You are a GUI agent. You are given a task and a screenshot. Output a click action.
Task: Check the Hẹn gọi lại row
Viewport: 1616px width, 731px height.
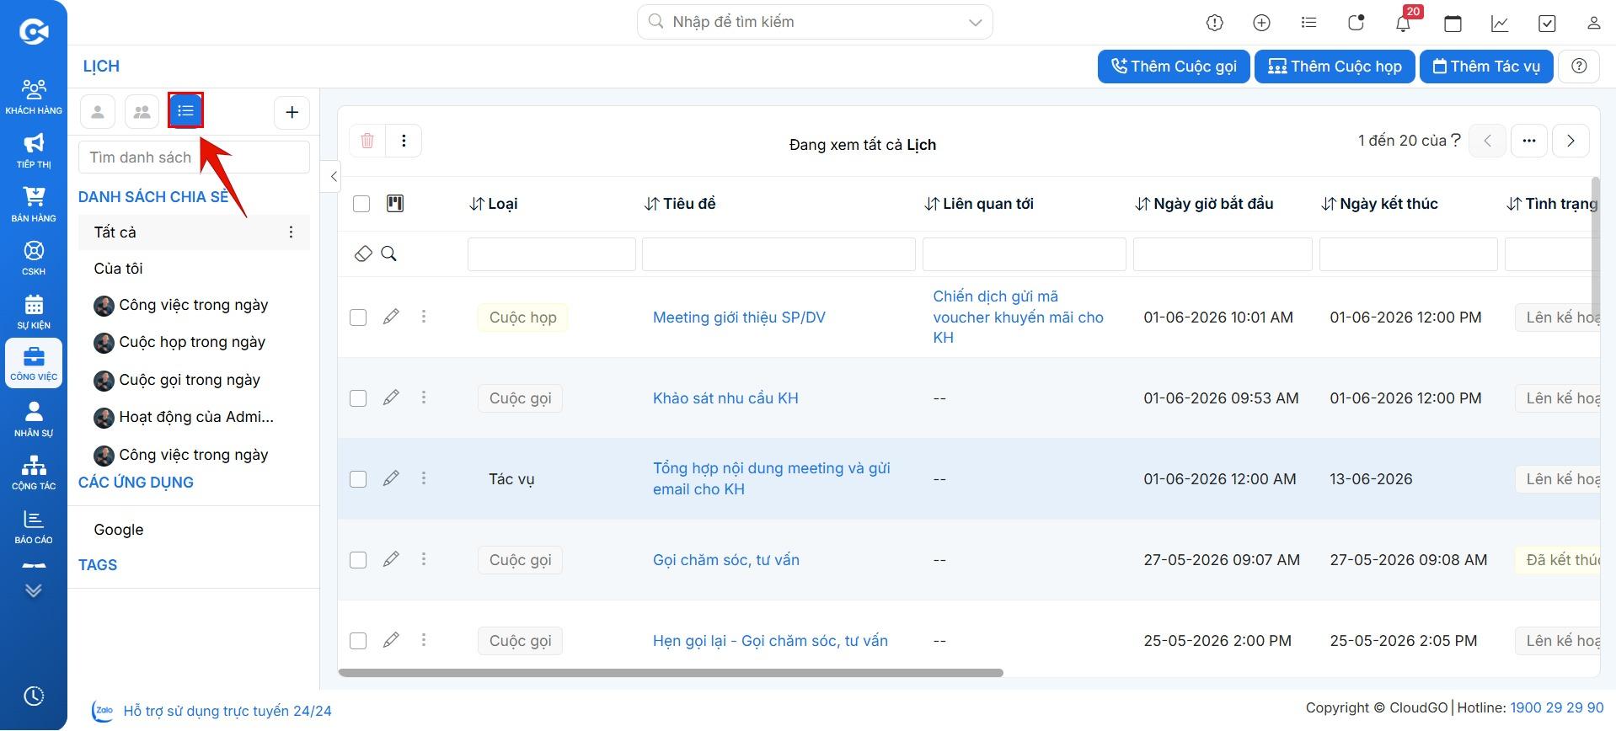pos(358,641)
